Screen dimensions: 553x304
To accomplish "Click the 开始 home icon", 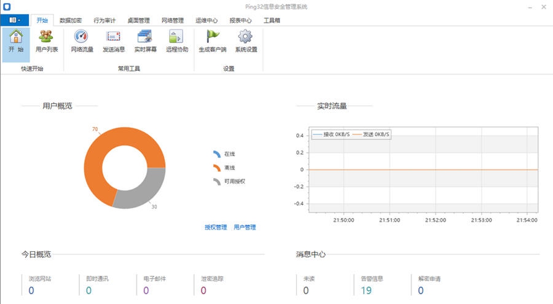I will [16, 41].
